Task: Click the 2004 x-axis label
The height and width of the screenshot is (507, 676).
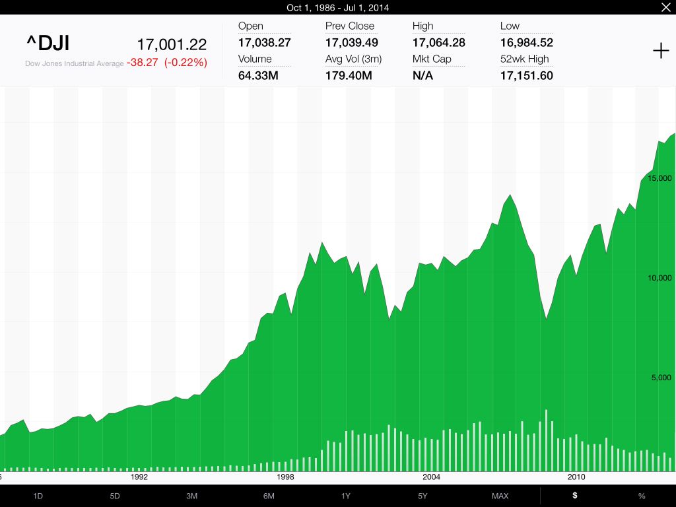Action: [431, 477]
